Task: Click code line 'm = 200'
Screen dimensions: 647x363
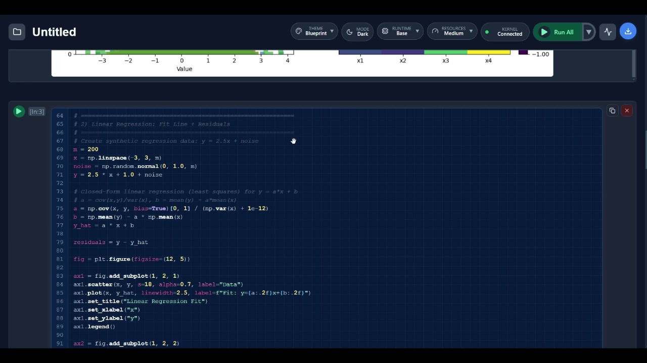Action: coord(86,149)
